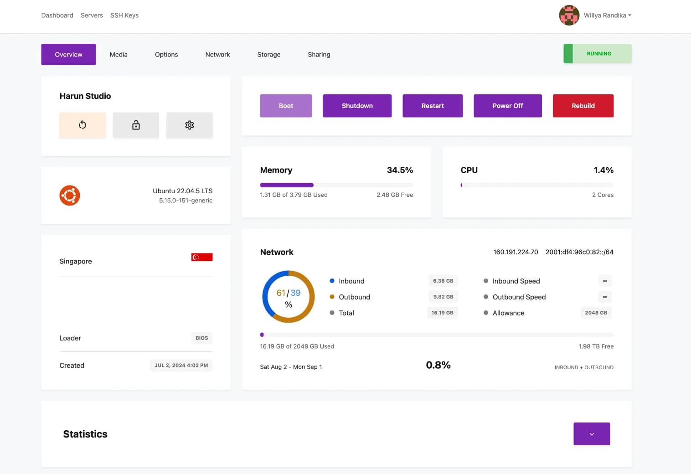
Task: Click the restore/refresh icon under Harun Studio
Action: 83,125
